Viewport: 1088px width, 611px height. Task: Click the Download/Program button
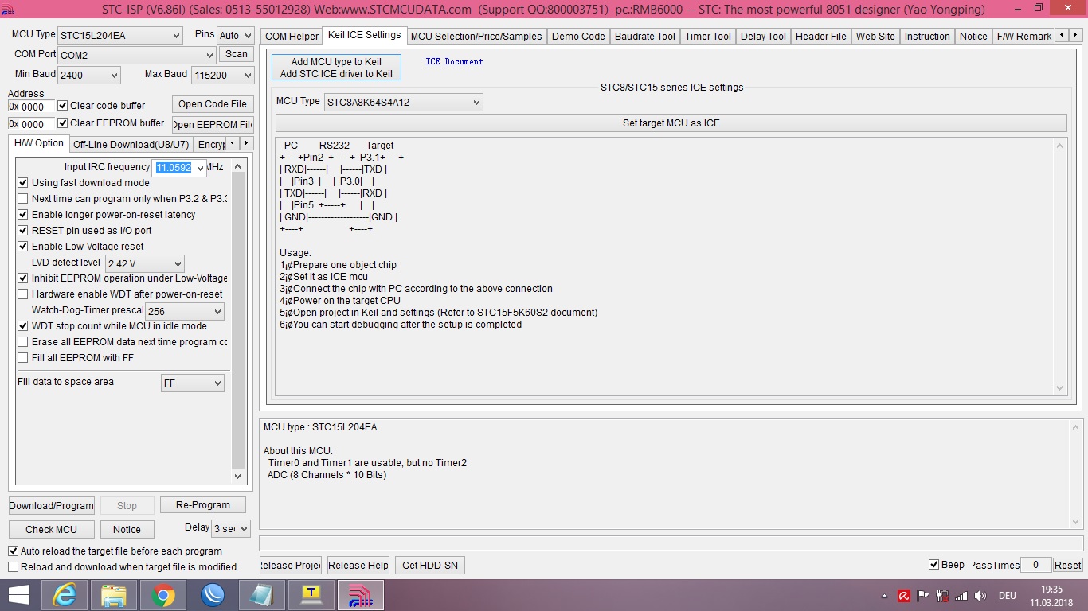(x=52, y=505)
